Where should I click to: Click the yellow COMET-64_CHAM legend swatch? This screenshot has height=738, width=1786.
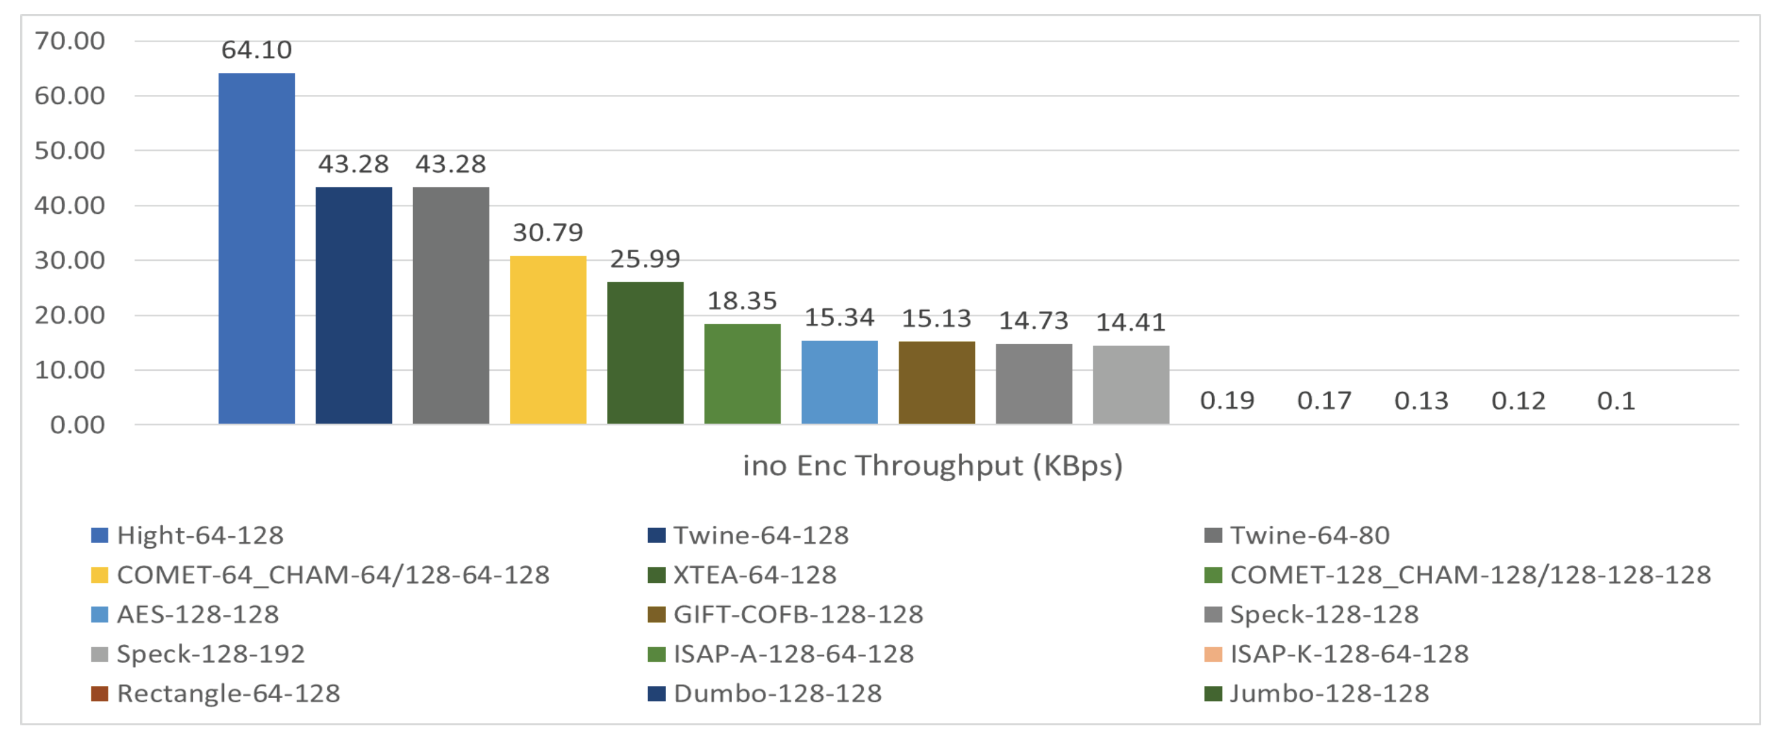pyautogui.click(x=100, y=575)
